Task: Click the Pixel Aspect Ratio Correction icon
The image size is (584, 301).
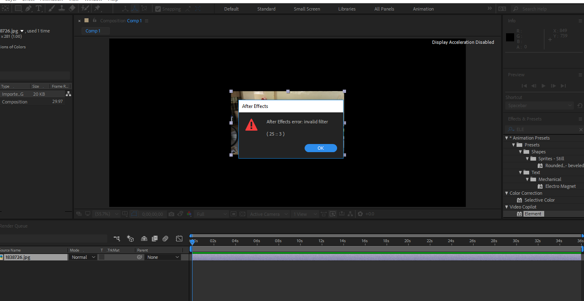Action: click(x=324, y=214)
